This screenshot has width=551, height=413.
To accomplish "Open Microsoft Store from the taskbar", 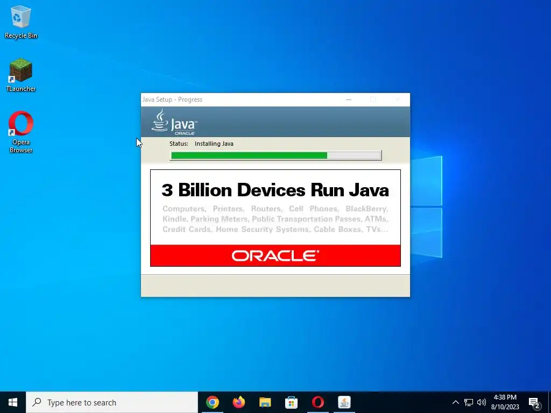I will [291, 402].
